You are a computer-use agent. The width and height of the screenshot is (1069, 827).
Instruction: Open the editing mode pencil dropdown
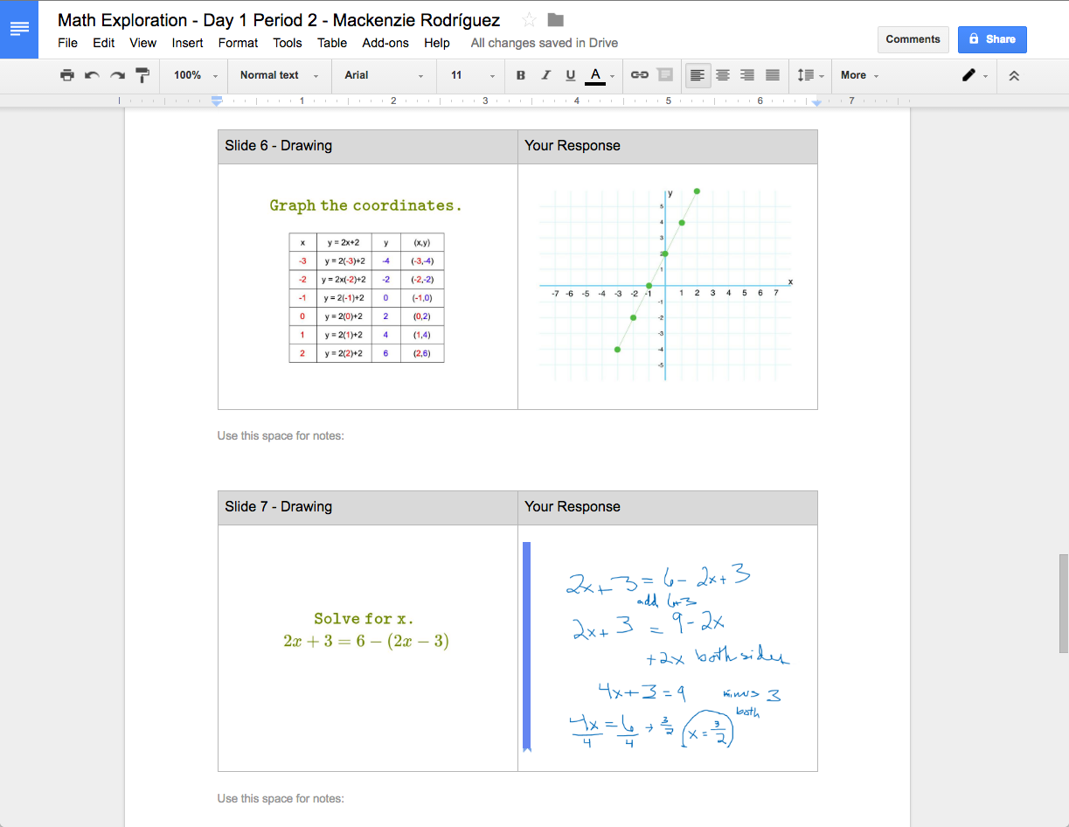975,75
